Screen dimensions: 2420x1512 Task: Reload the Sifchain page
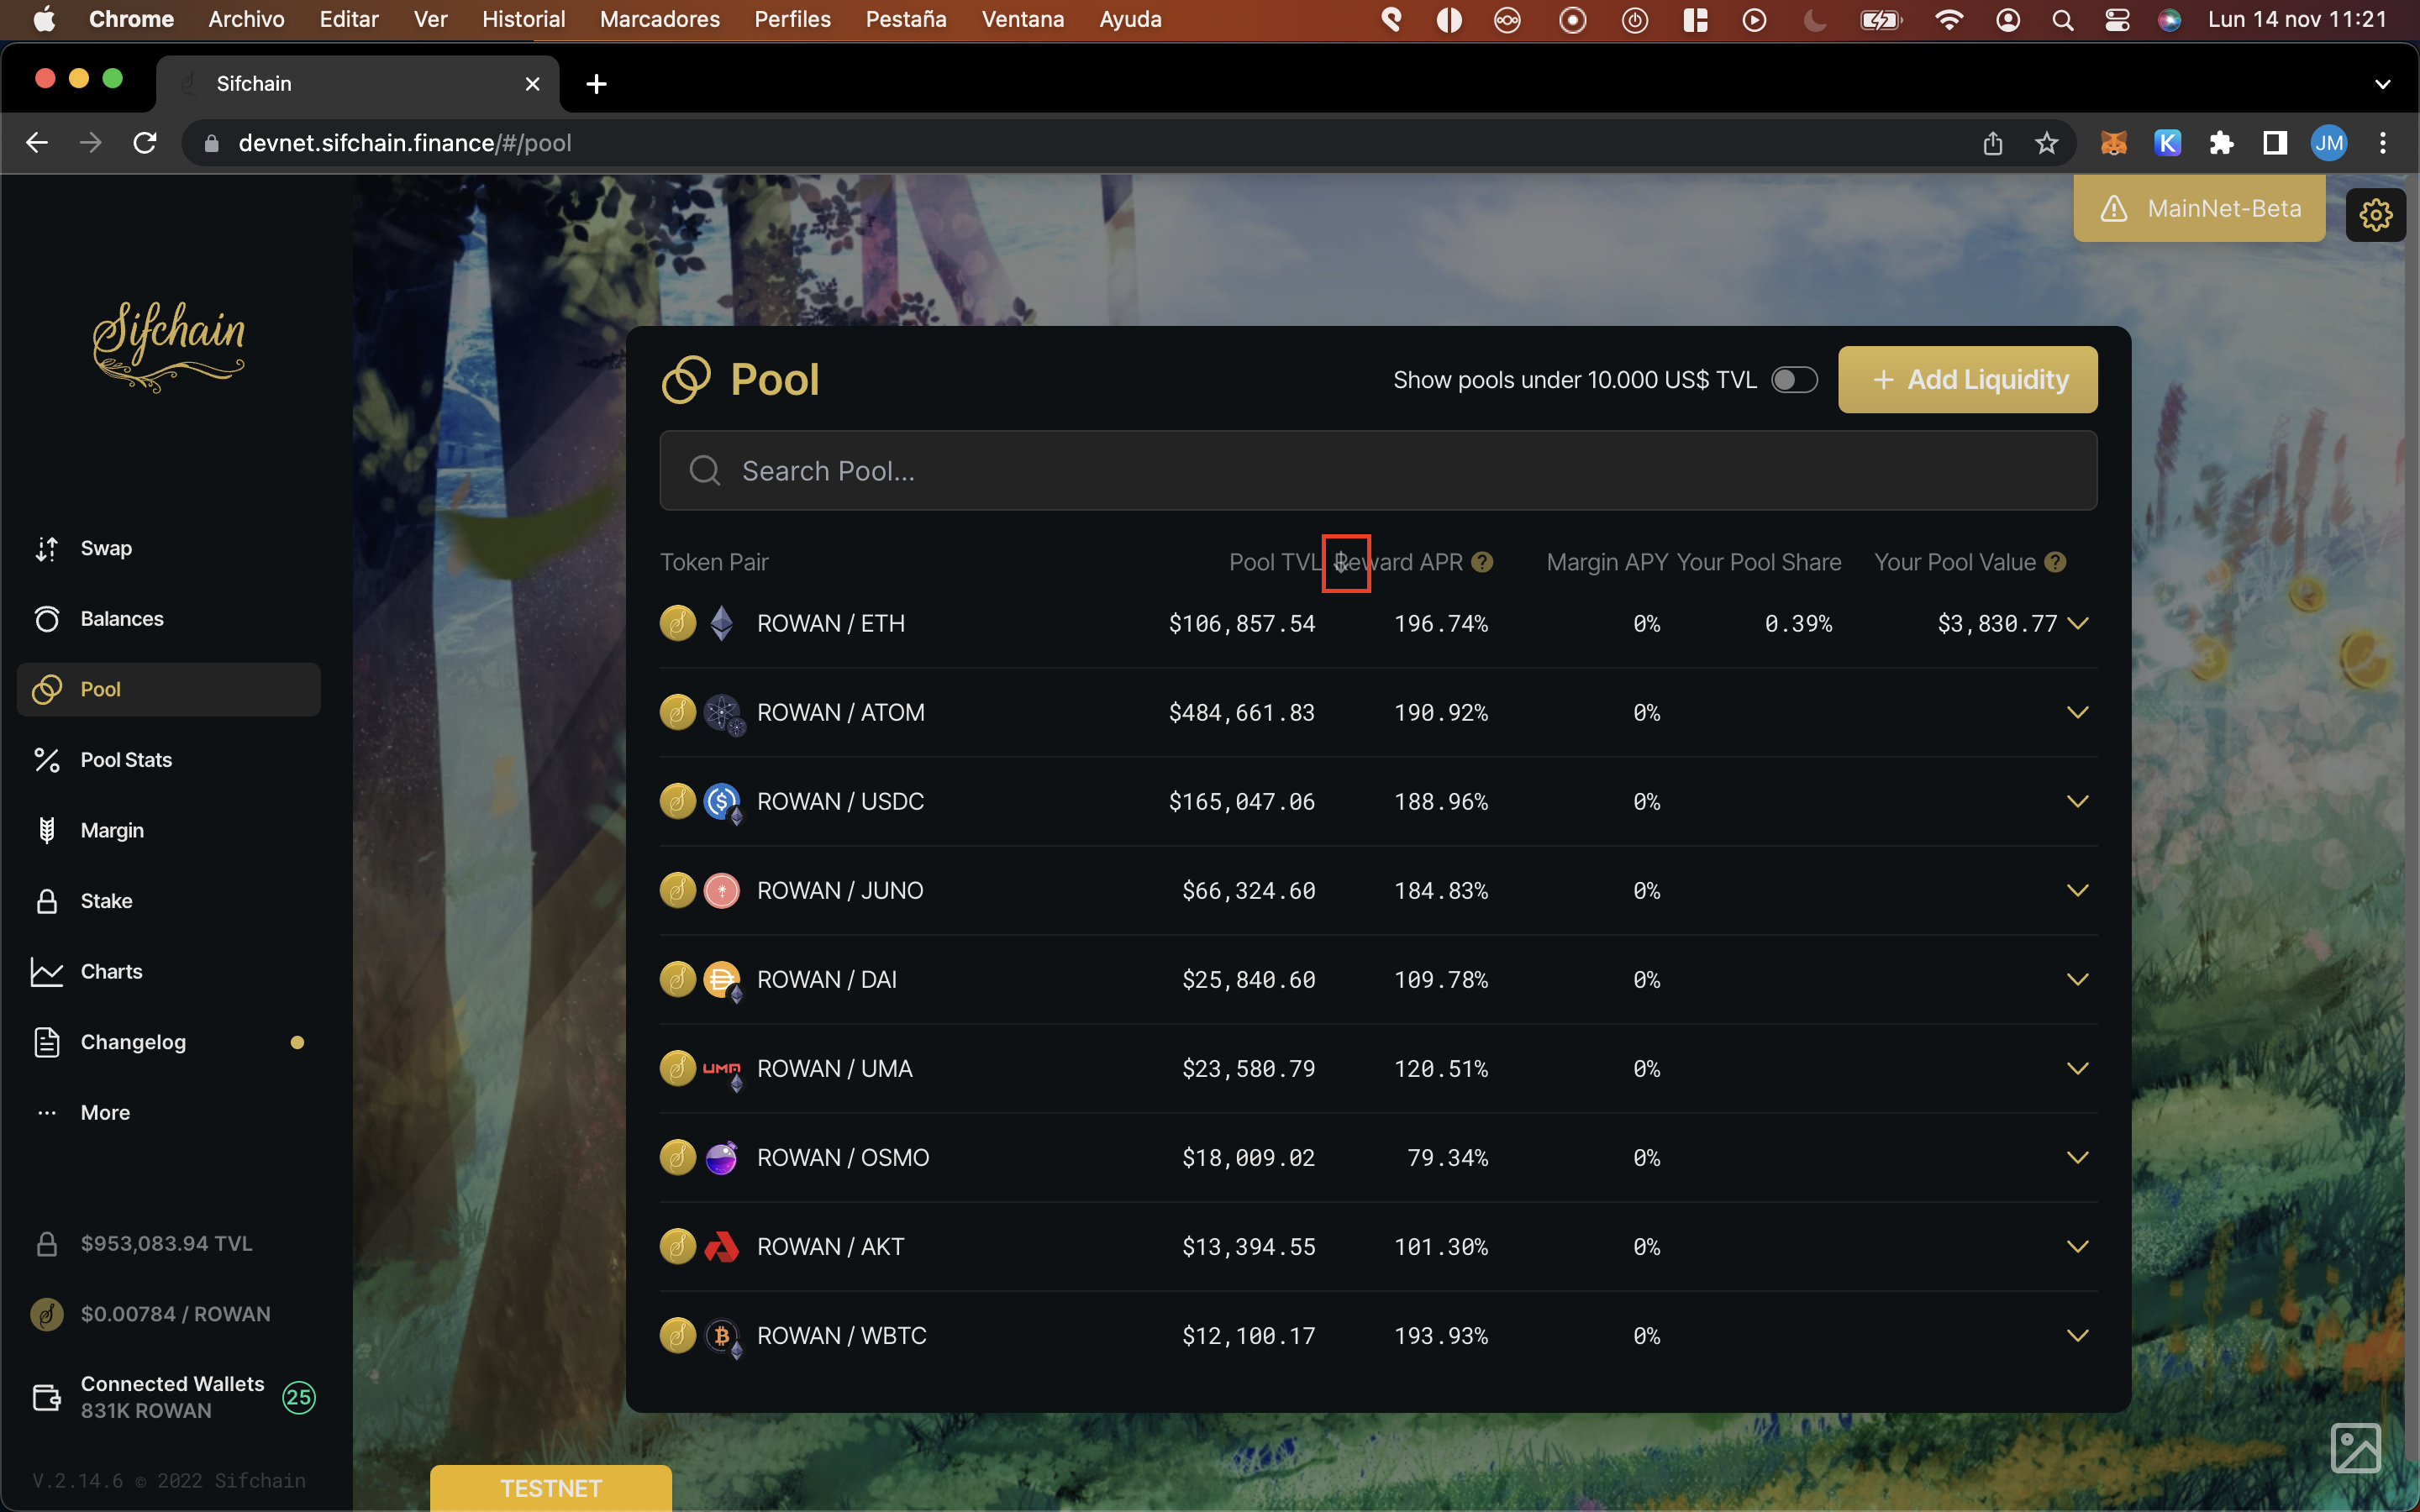pos(145,143)
